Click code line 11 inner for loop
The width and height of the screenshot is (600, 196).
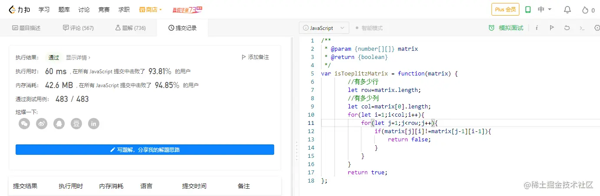pos(400,123)
